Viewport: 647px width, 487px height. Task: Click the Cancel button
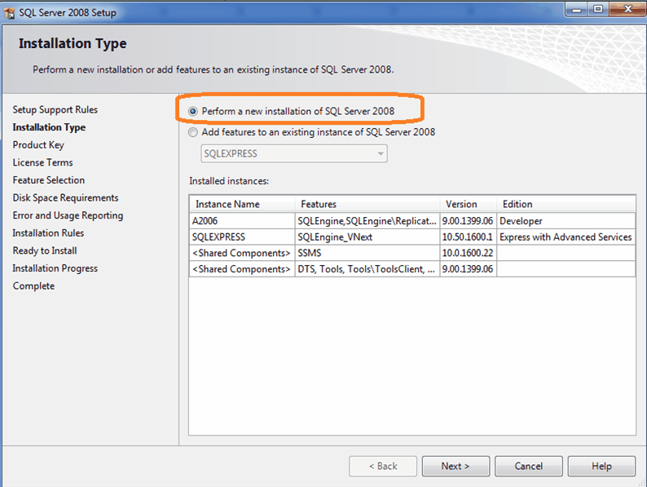tap(529, 467)
